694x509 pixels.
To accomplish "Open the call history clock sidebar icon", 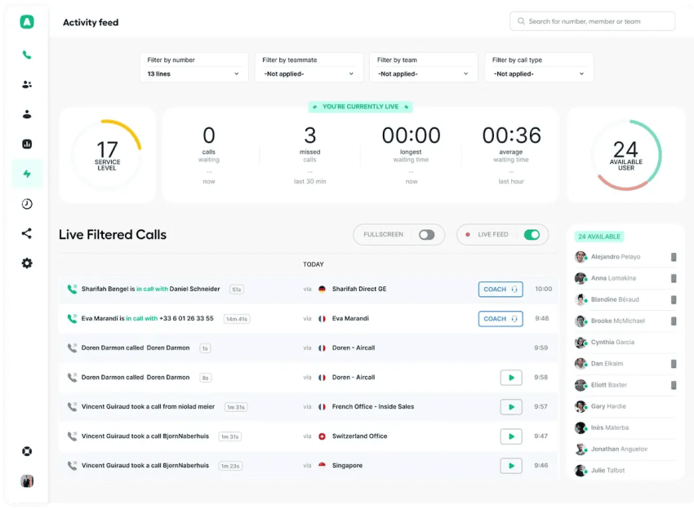I will [27, 203].
